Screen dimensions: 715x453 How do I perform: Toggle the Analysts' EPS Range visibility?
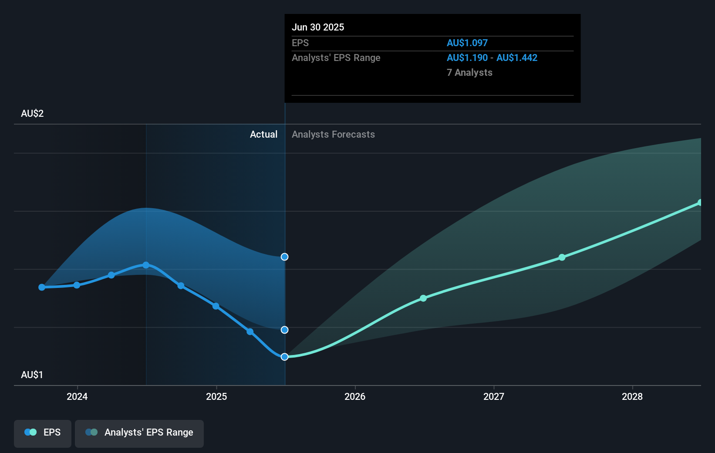(139, 433)
